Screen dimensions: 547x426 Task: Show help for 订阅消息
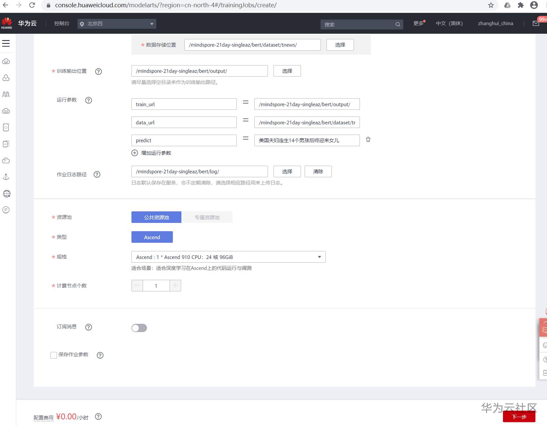[88, 327]
